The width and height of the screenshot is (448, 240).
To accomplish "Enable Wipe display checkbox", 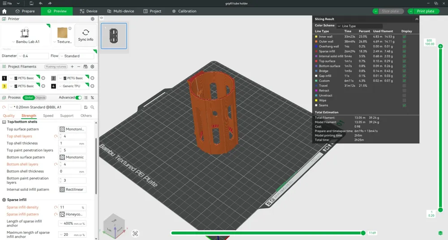I will 404,100.
